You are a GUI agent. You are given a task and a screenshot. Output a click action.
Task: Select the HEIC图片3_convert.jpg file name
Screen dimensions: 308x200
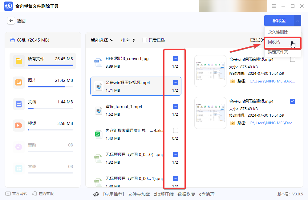pyautogui.click(x=127, y=58)
